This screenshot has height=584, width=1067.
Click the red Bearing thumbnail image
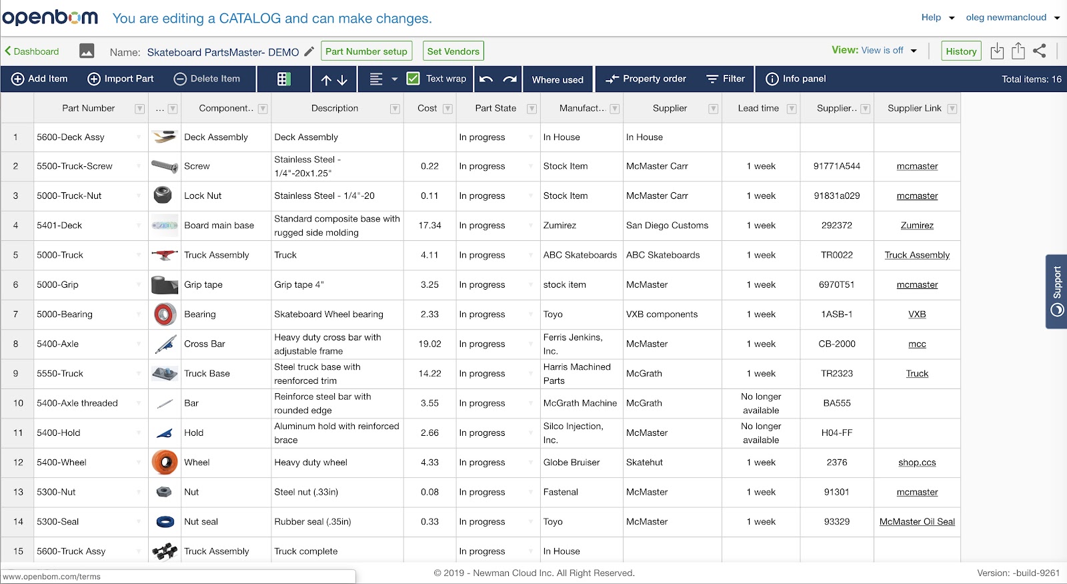tap(165, 314)
